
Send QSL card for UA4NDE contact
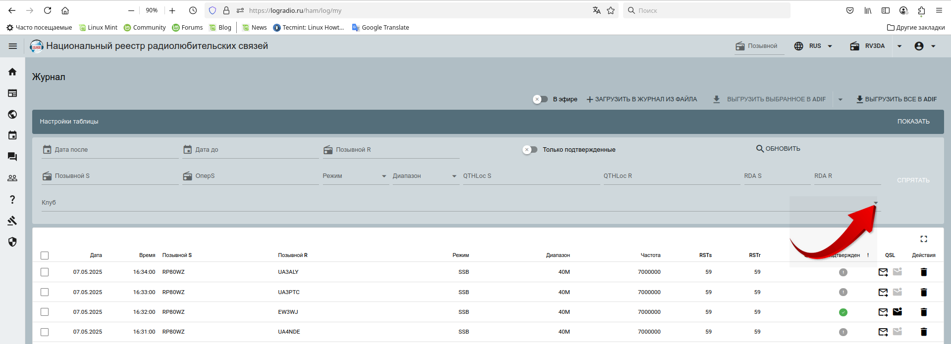[883, 332]
